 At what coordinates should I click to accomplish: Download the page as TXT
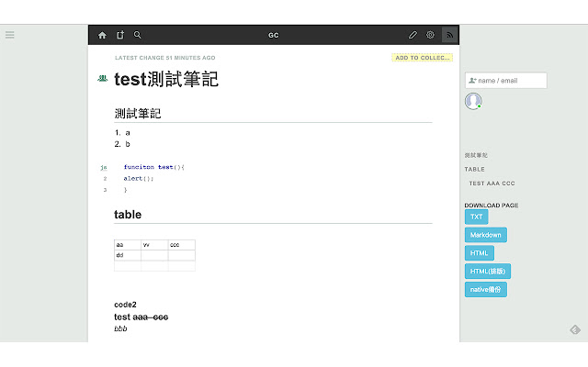476,217
